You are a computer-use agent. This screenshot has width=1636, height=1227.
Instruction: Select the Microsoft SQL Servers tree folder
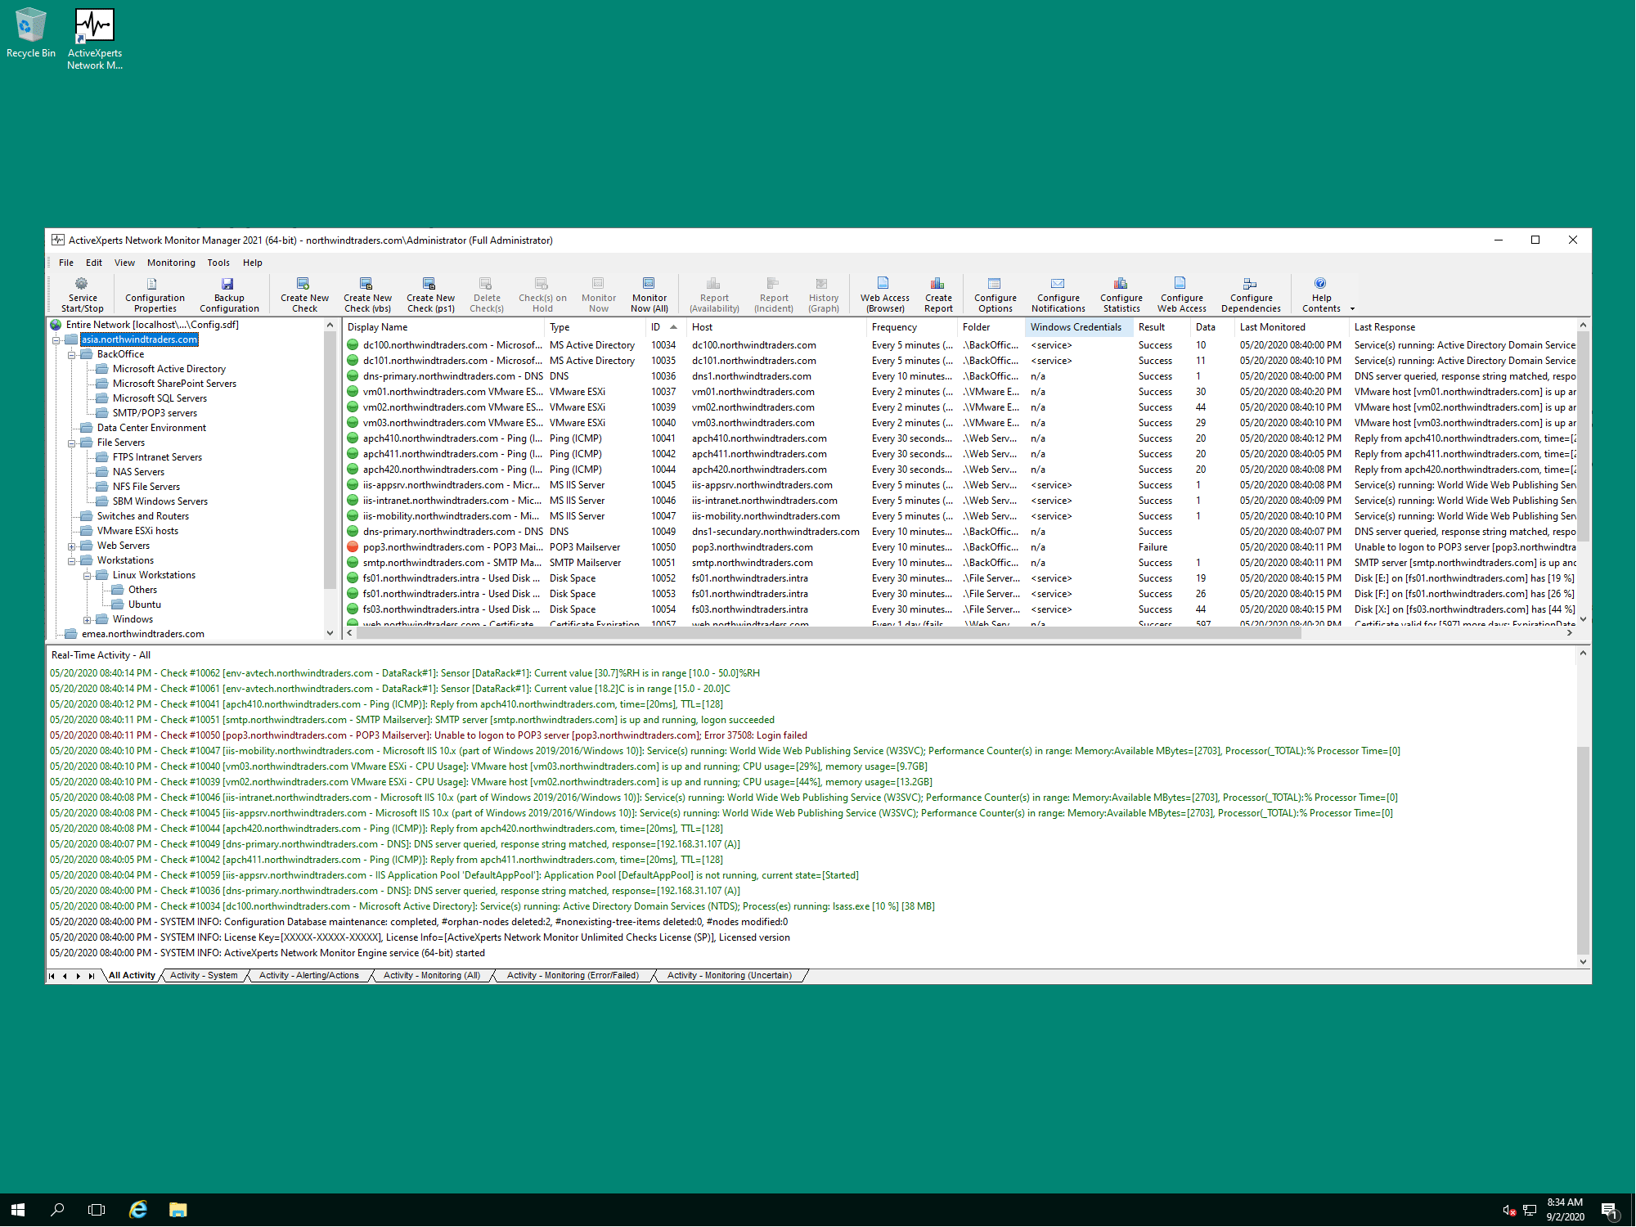(160, 398)
